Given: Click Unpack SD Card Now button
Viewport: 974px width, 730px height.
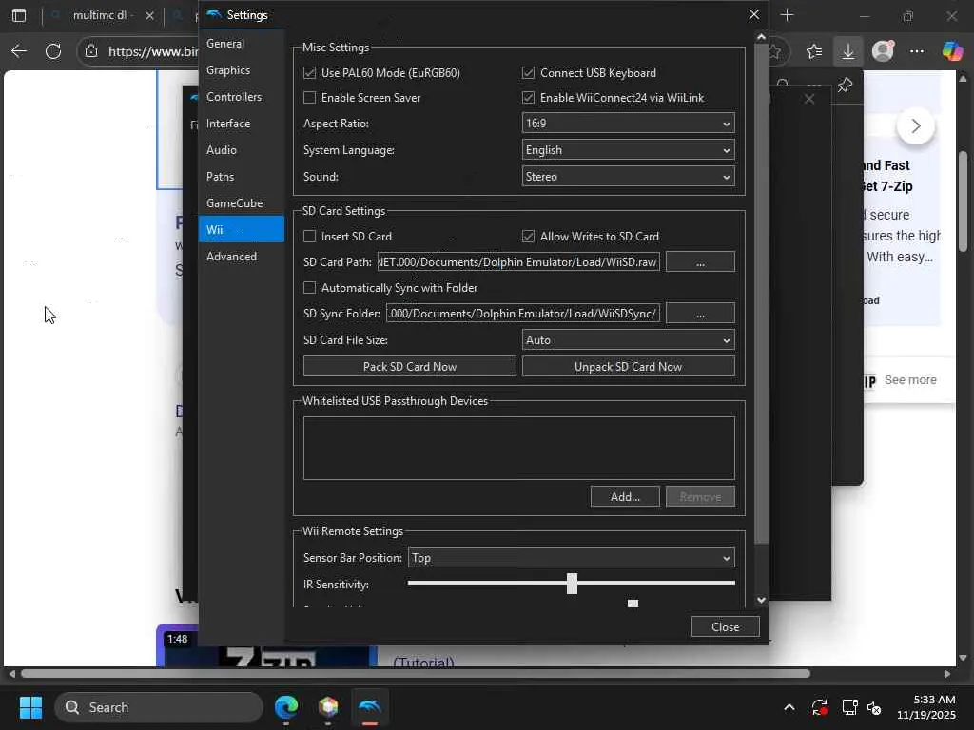Looking at the screenshot, I should [628, 366].
